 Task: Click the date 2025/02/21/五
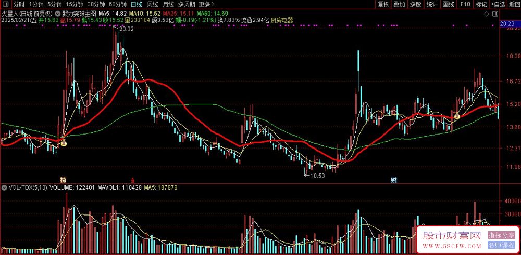point(19,20)
